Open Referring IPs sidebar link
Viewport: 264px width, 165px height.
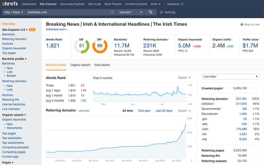(x=11, y=100)
